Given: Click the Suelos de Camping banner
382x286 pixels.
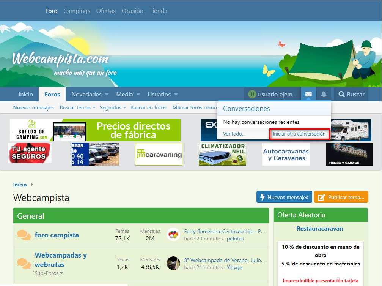Looking at the screenshot, I should 95,130.
